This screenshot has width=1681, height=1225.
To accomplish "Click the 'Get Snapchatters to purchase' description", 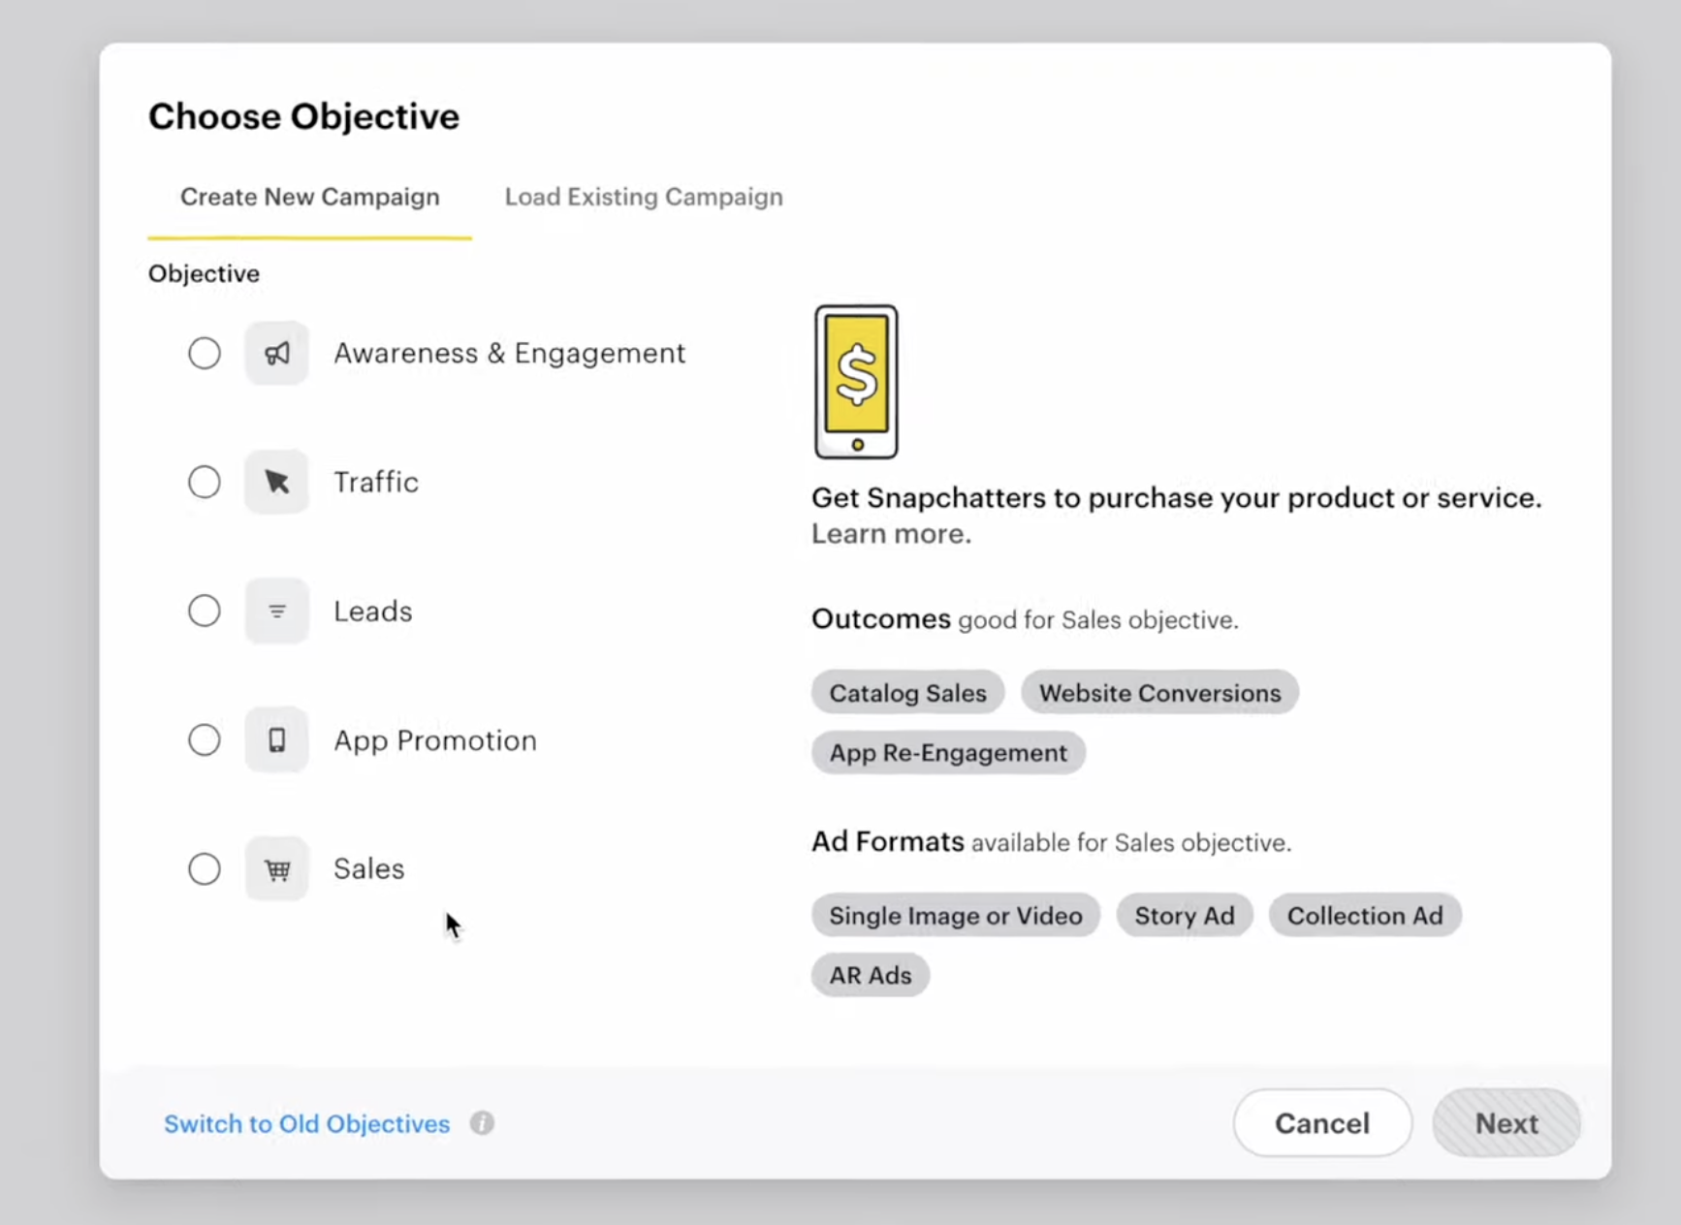I will pyautogui.click(x=1177, y=498).
